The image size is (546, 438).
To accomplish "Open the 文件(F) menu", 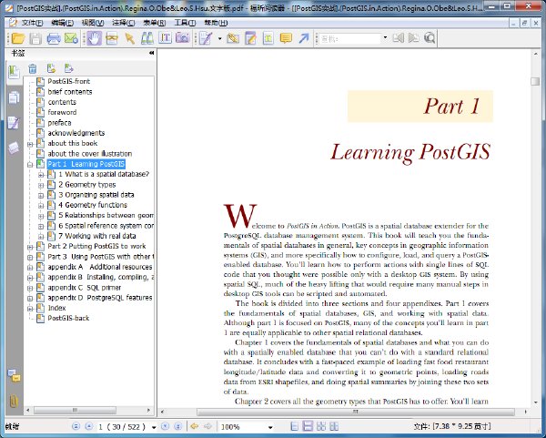I will tap(32, 23).
